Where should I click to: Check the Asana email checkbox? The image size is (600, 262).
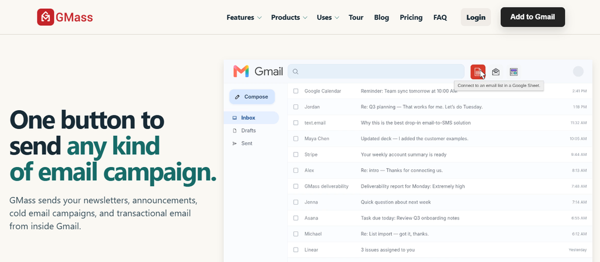pos(296,218)
